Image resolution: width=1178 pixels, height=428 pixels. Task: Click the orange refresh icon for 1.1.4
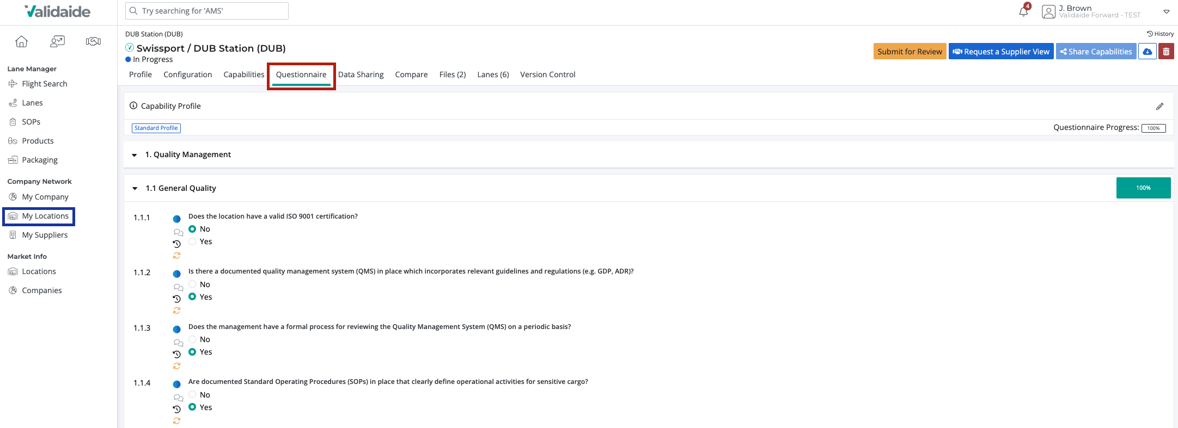[x=176, y=421]
